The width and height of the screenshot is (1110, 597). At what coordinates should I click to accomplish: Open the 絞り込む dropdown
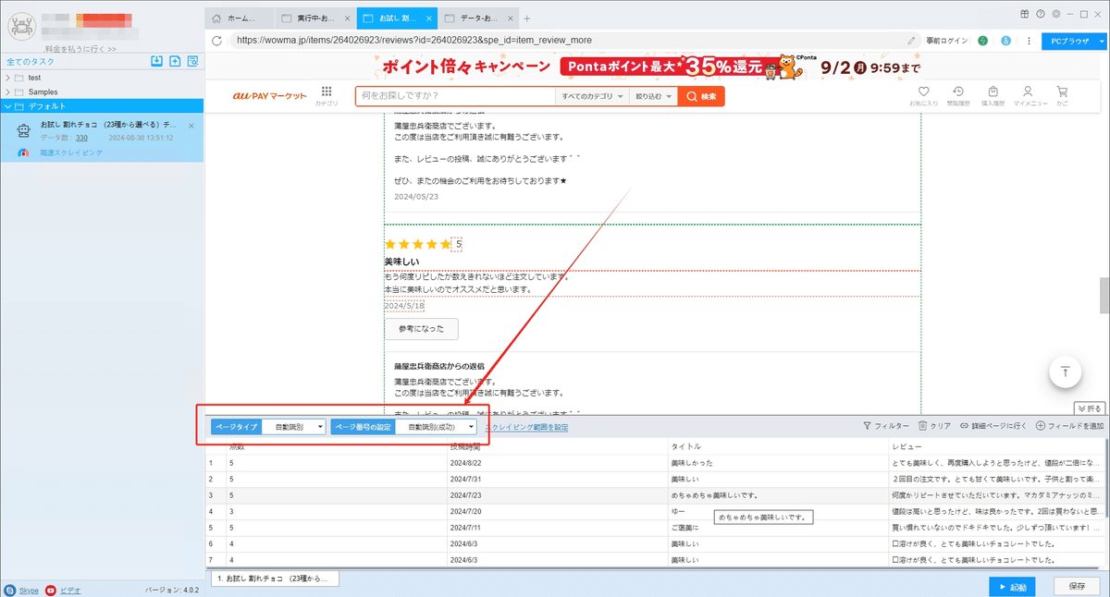(x=652, y=96)
